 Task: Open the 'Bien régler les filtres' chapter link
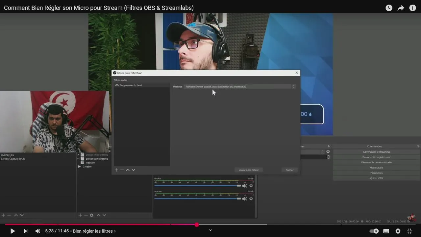tap(94, 231)
